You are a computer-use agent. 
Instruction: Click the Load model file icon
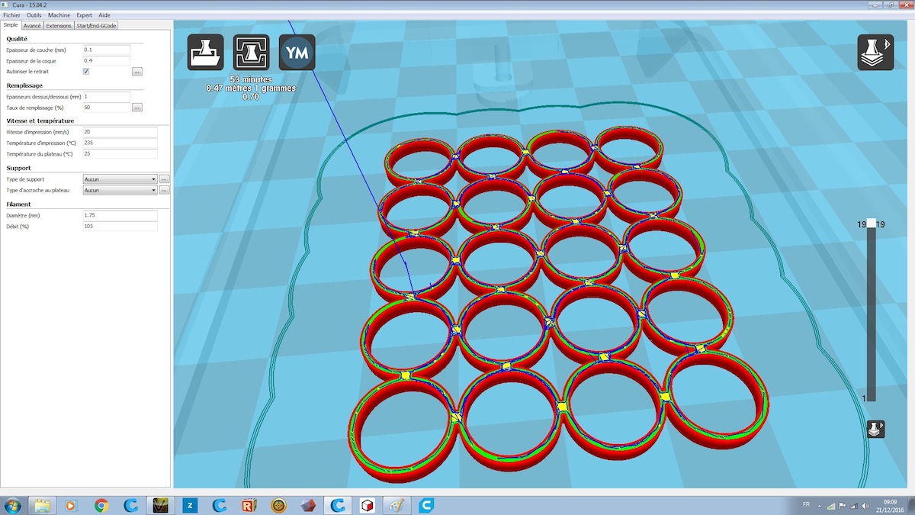pos(206,53)
